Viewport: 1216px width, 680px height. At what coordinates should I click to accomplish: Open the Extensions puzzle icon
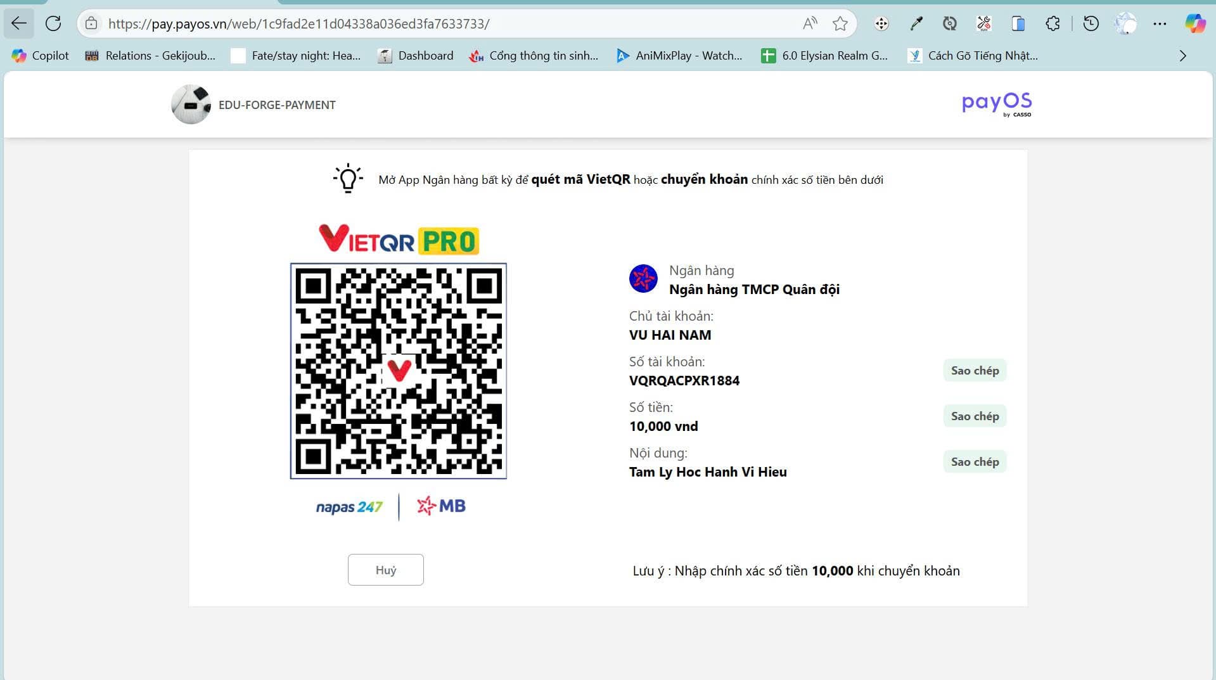(1053, 23)
